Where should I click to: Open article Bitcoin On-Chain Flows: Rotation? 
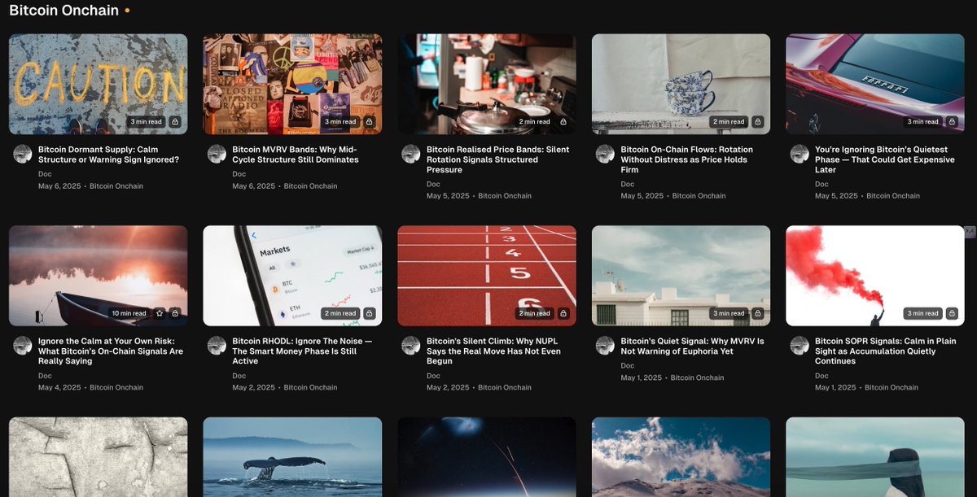(686, 159)
